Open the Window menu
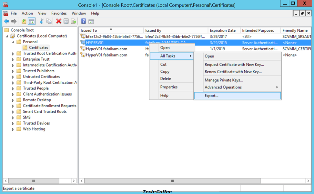 click(x=79, y=14)
